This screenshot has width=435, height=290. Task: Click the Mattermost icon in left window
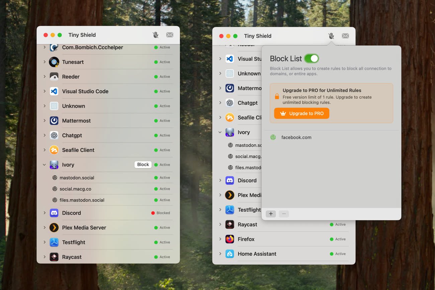54,121
